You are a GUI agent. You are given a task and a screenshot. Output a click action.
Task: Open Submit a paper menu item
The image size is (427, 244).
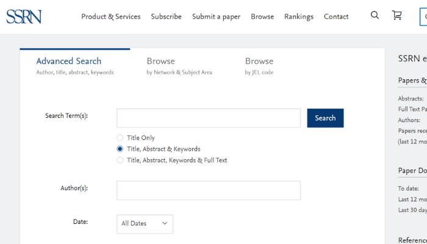click(x=216, y=16)
